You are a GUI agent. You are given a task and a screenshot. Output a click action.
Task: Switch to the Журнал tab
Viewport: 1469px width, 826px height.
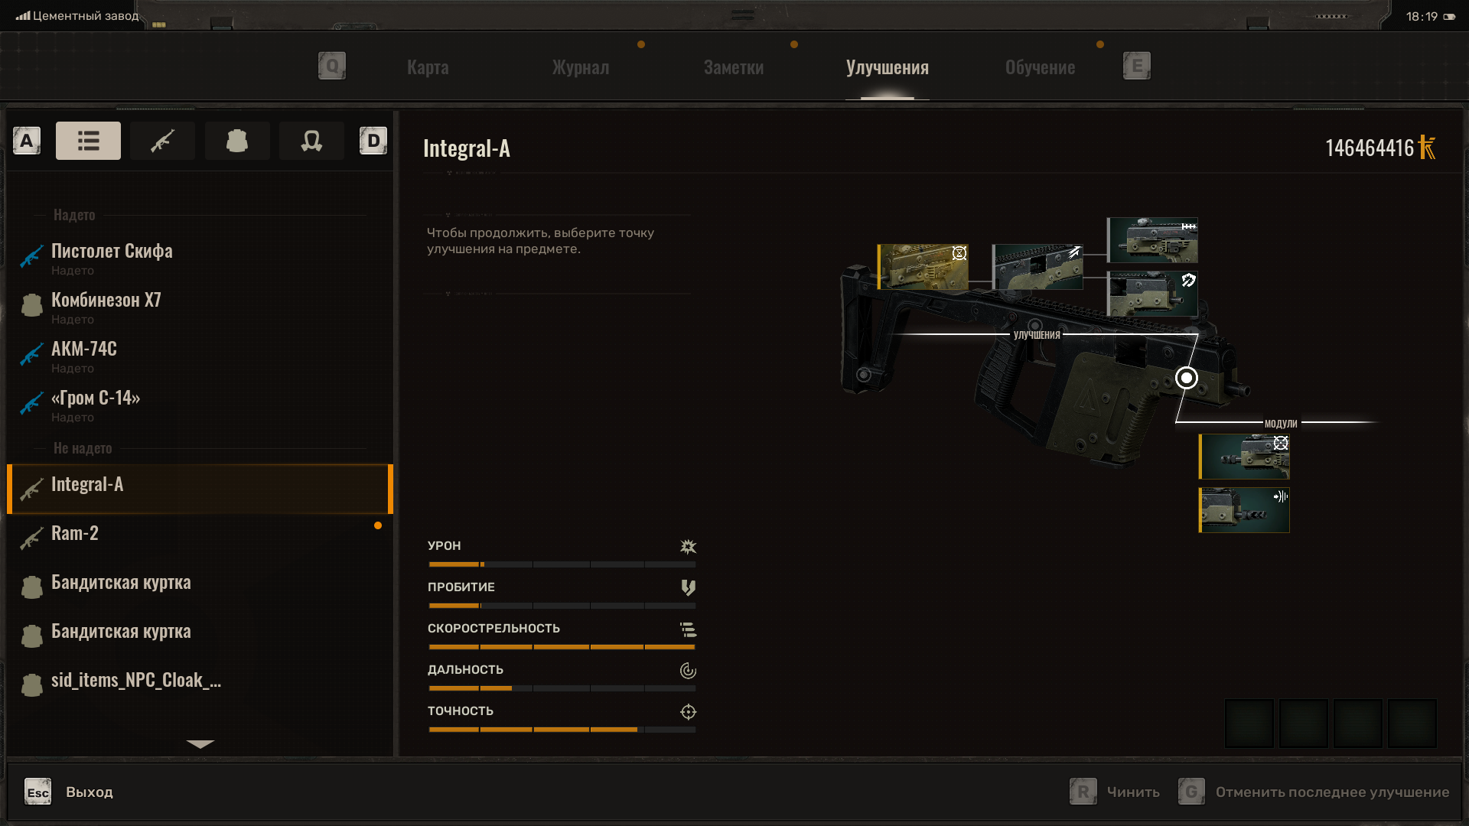[581, 67]
